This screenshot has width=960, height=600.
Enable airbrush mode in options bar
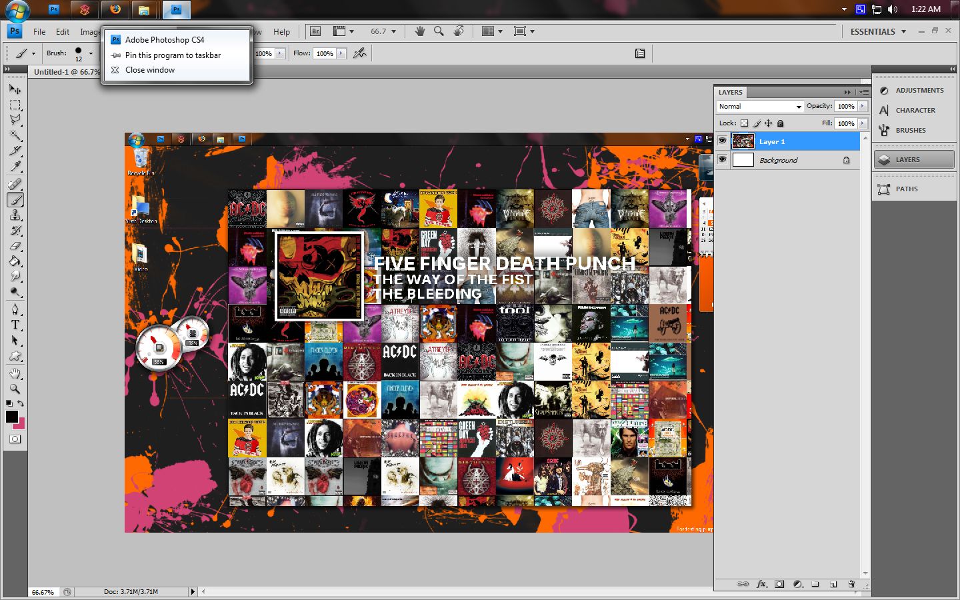coord(360,53)
